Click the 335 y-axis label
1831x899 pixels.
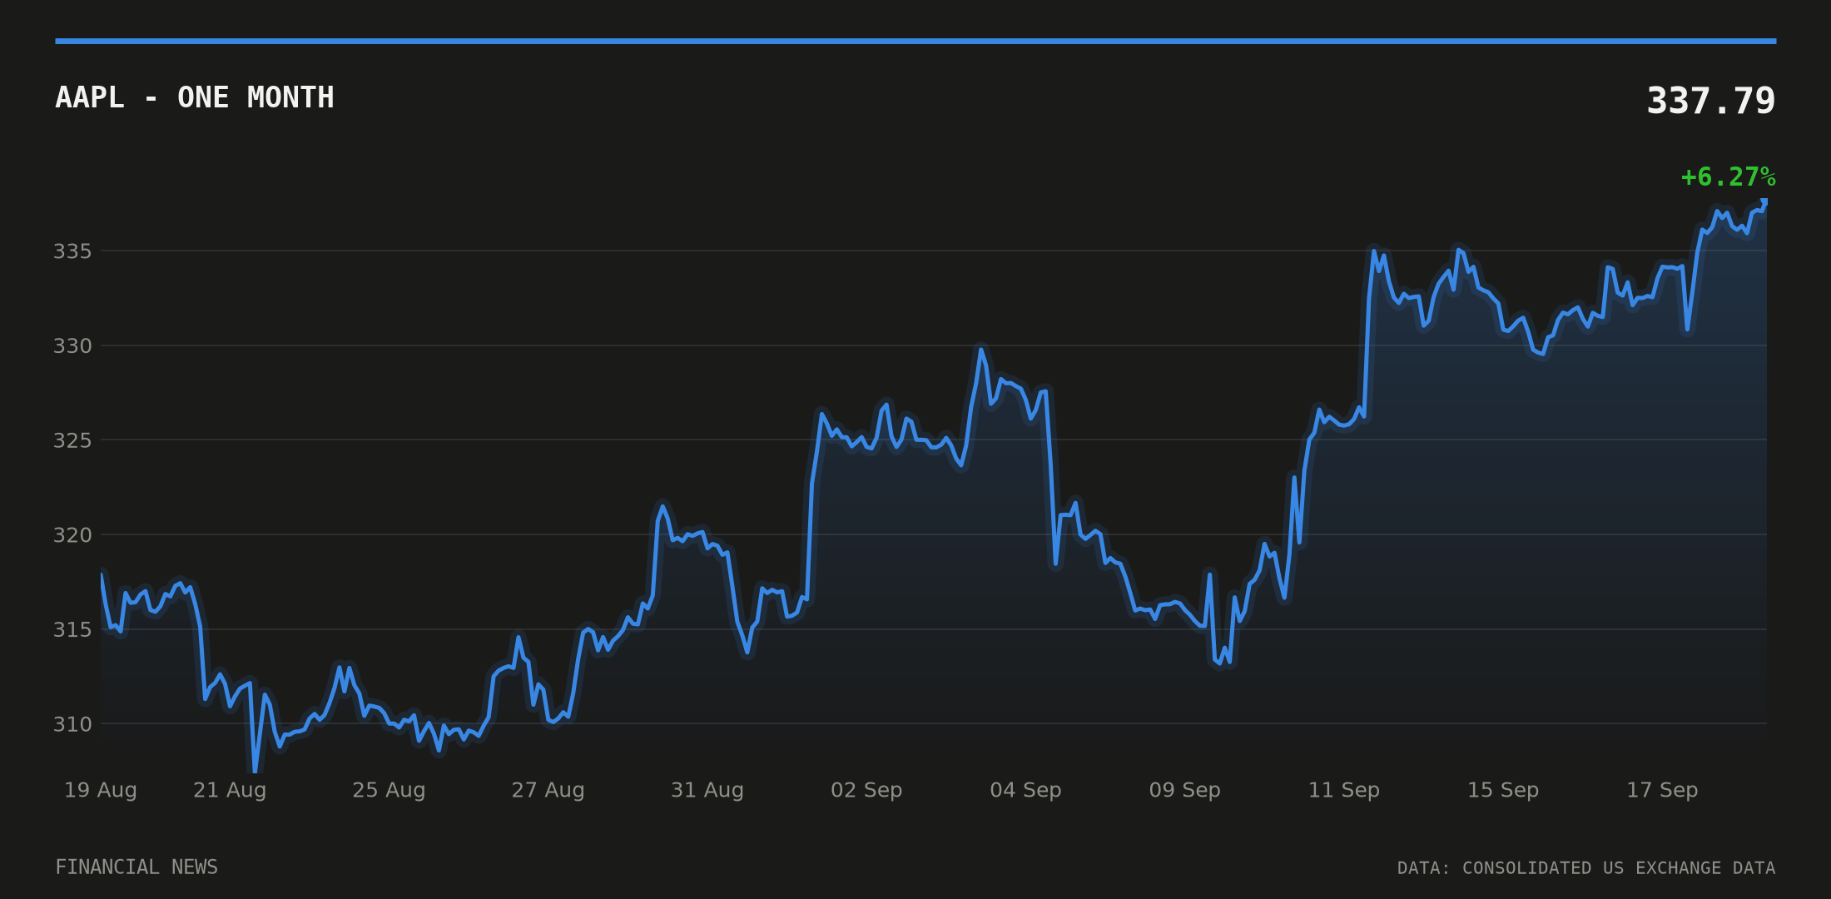coord(72,251)
